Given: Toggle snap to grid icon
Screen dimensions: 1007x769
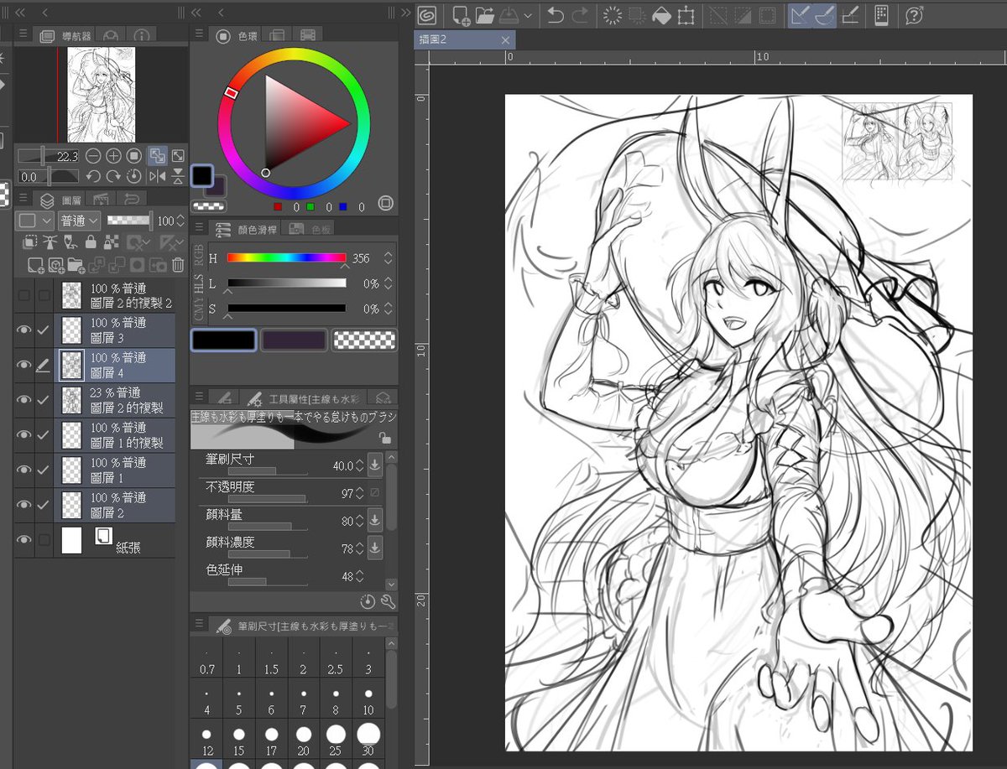Looking at the screenshot, I should tap(849, 14).
